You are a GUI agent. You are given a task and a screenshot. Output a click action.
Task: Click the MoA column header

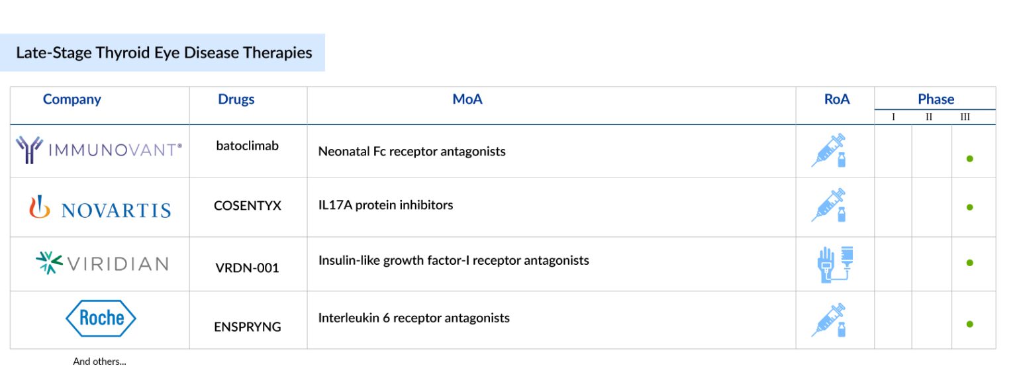(x=467, y=99)
